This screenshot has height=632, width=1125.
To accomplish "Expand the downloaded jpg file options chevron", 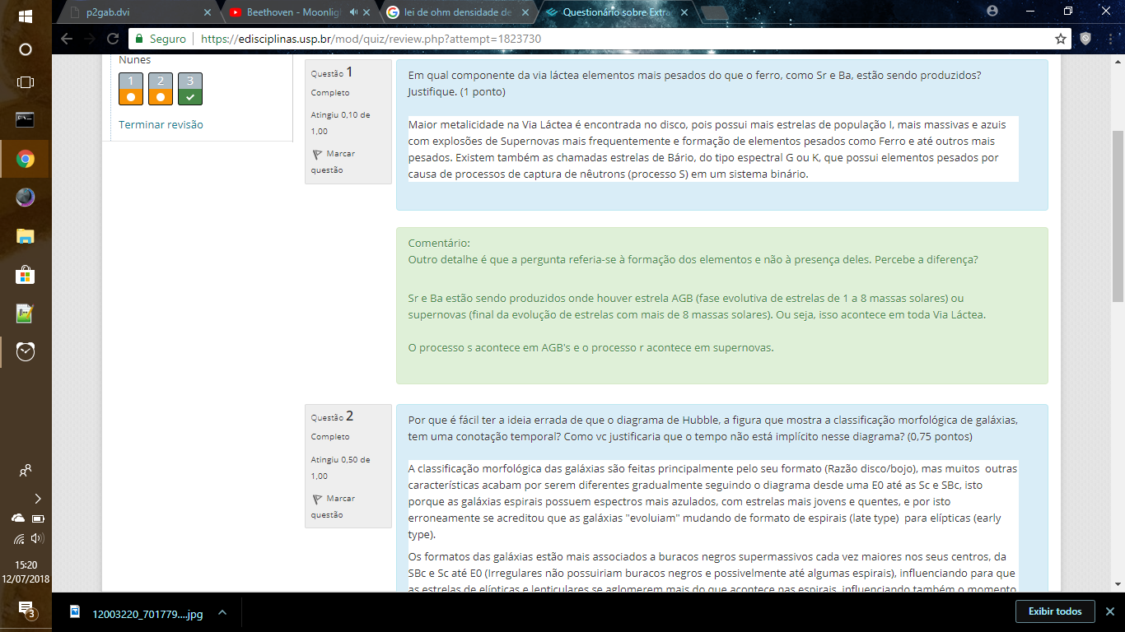I will (x=222, y=613).
